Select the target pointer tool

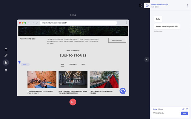click(6, 49)
